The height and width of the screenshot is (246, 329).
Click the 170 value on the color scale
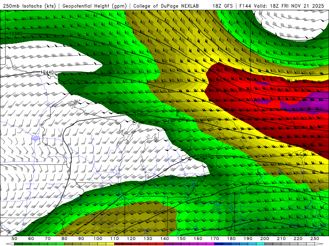click(x=215, y=239)
